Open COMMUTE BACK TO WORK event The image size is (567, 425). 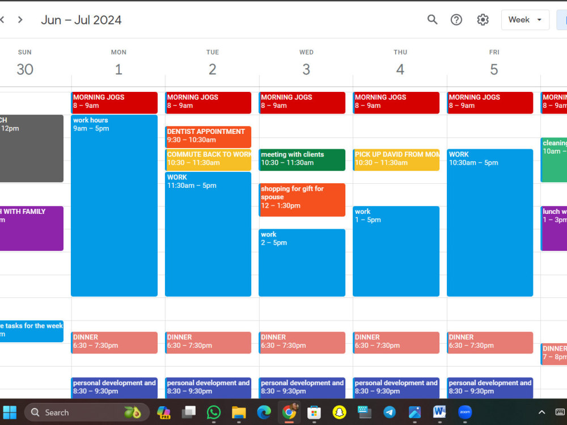click(x=208, y=159)
